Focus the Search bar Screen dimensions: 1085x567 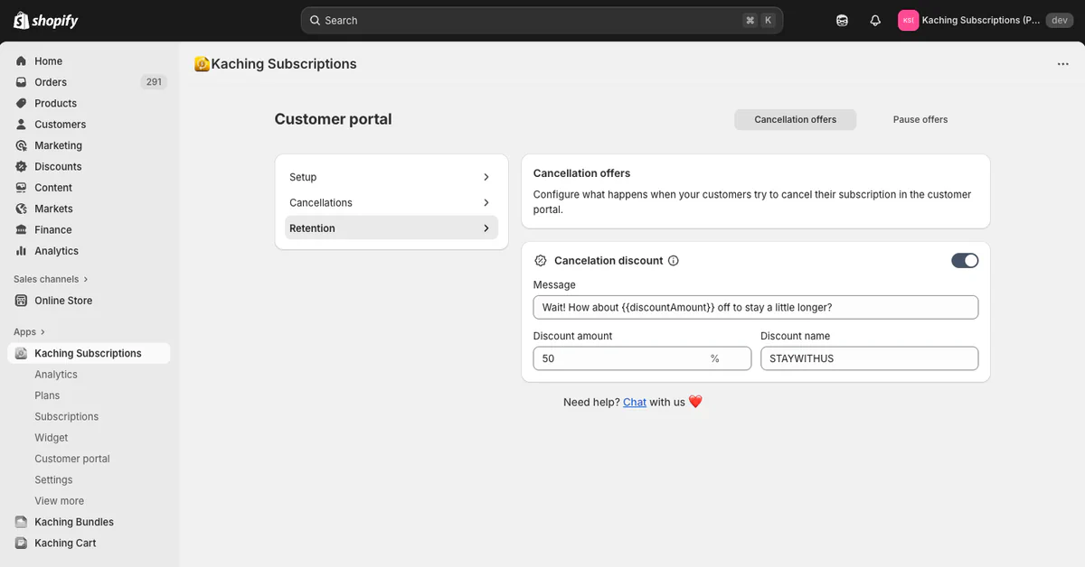(542, 20)
